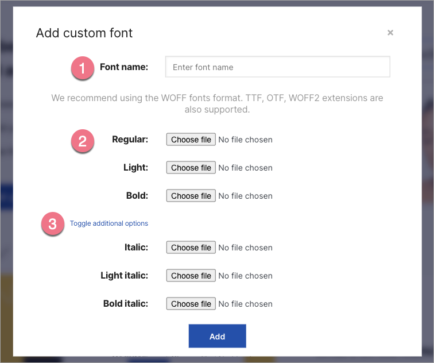Click the Regular label text
The width and height of the screenshot is (434, 363).
(130, 140)
